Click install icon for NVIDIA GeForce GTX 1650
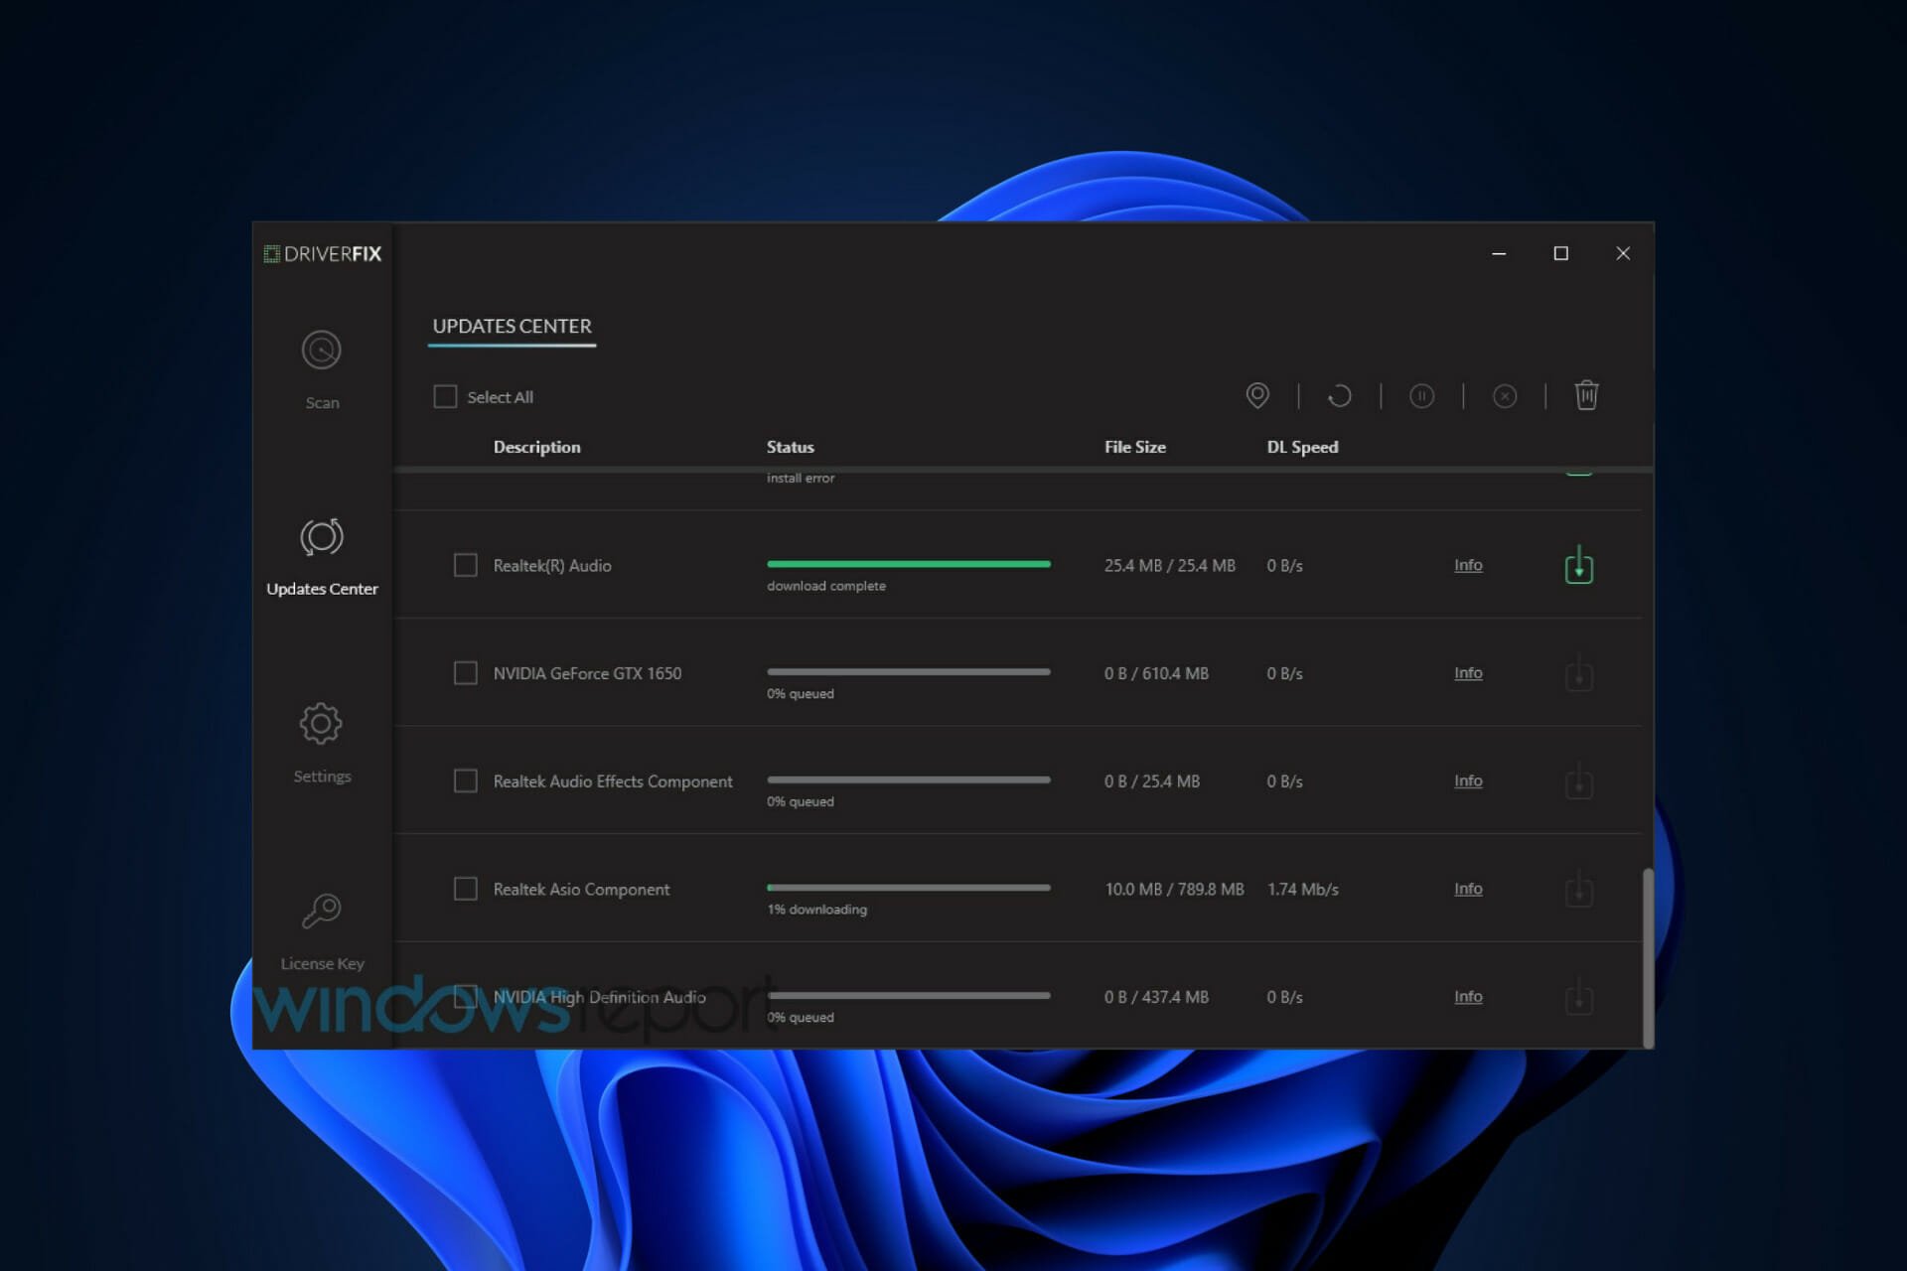Image resolution: width=1907 pixels, height=1271 pixels. [x=1579, y=673]
